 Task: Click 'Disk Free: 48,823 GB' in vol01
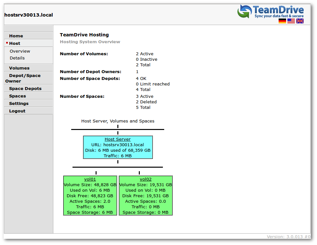click(90, 196)
